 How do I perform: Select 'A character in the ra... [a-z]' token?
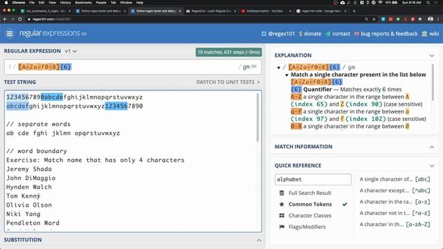[x=395, y=202]
